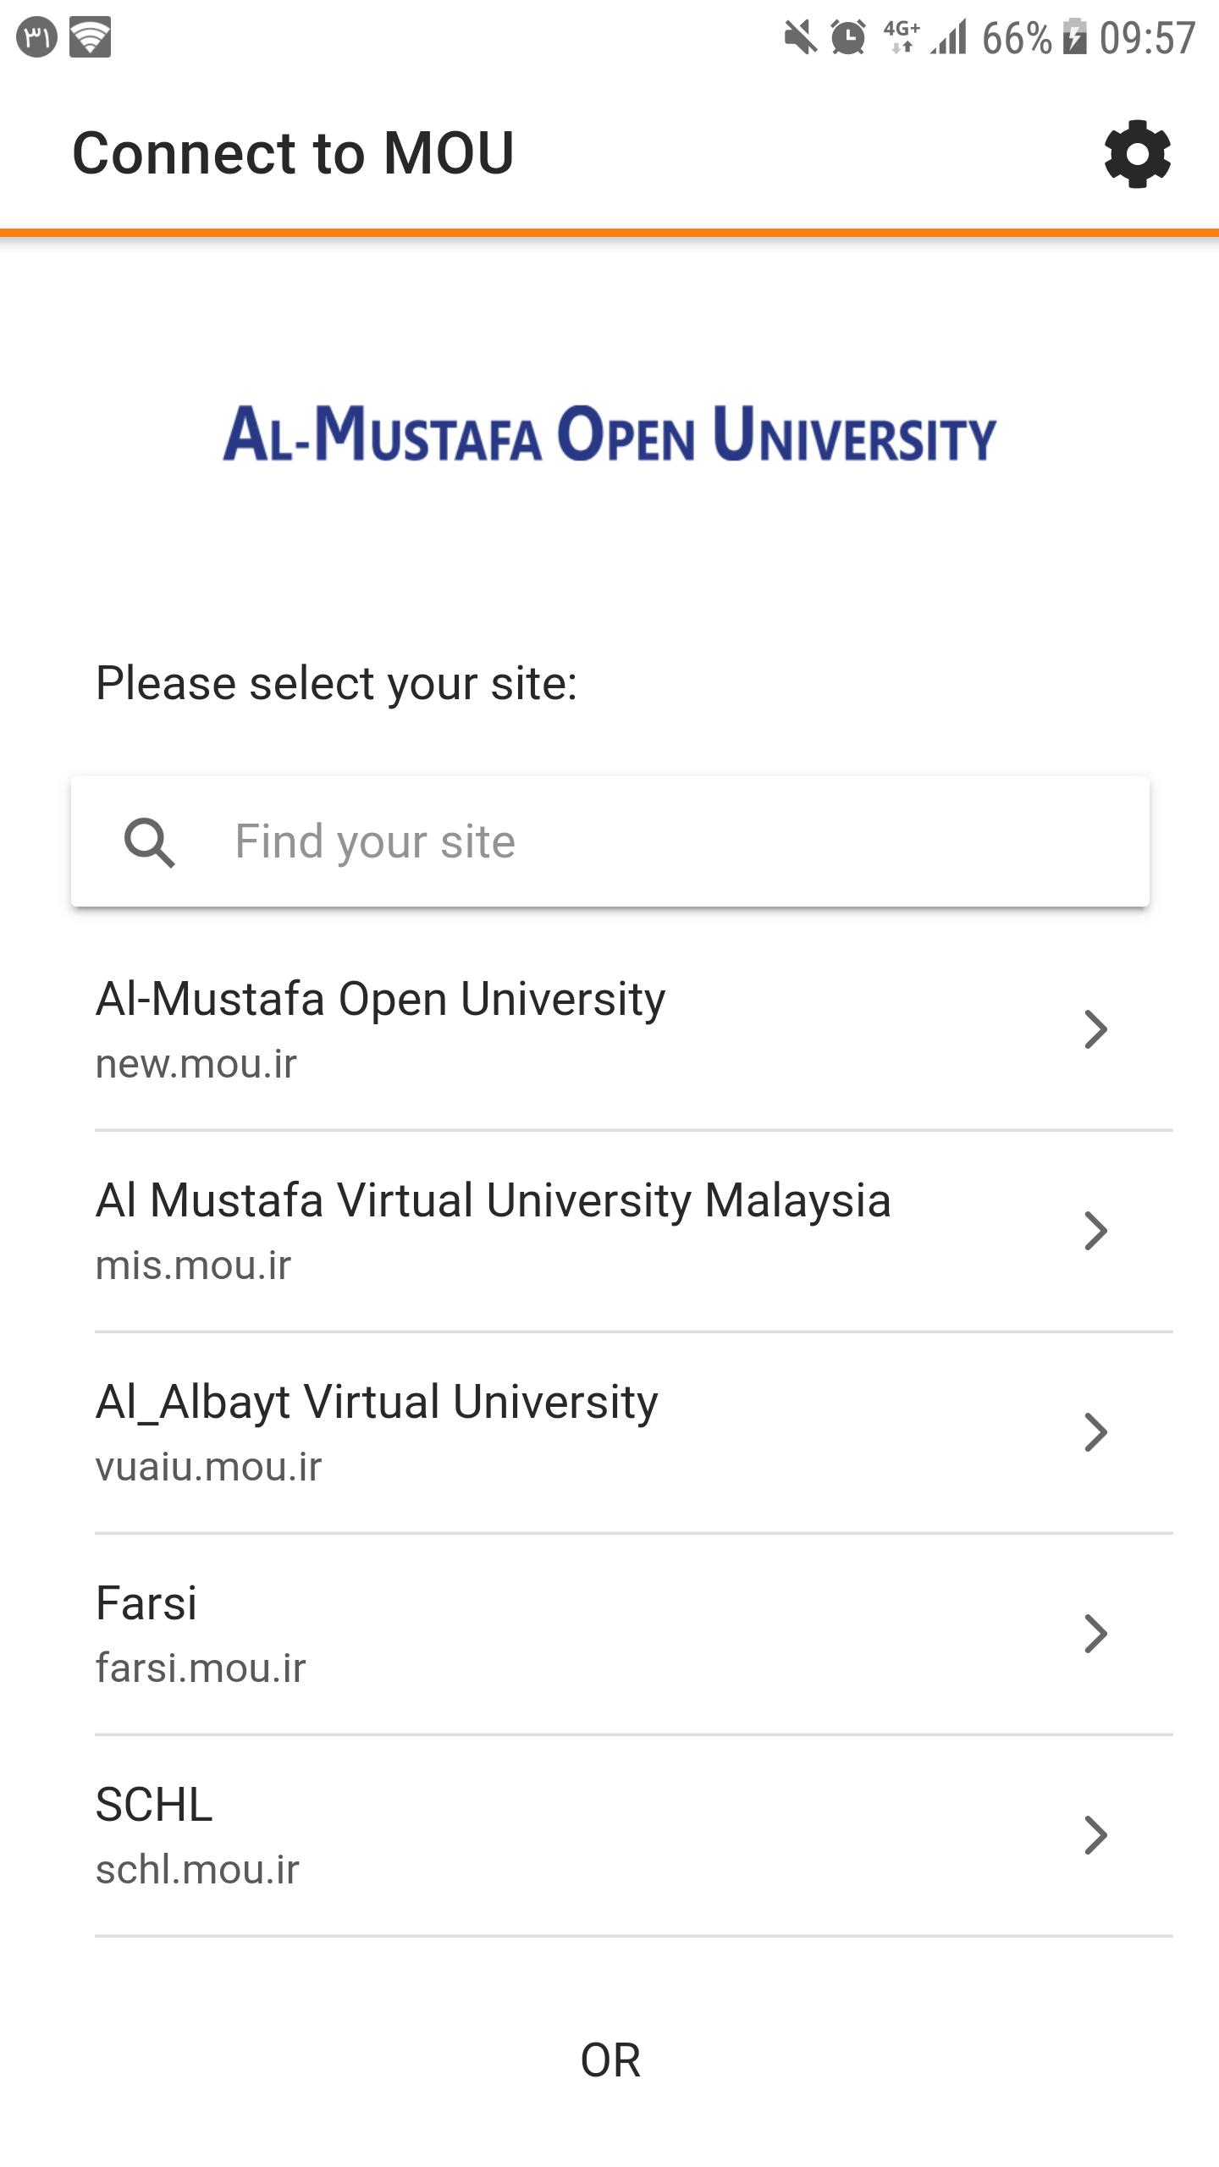Open chevron for Al Mustafa Virtual University Malaysia
The width and height of the screenshot is (1219, 2167).
1095,1232
